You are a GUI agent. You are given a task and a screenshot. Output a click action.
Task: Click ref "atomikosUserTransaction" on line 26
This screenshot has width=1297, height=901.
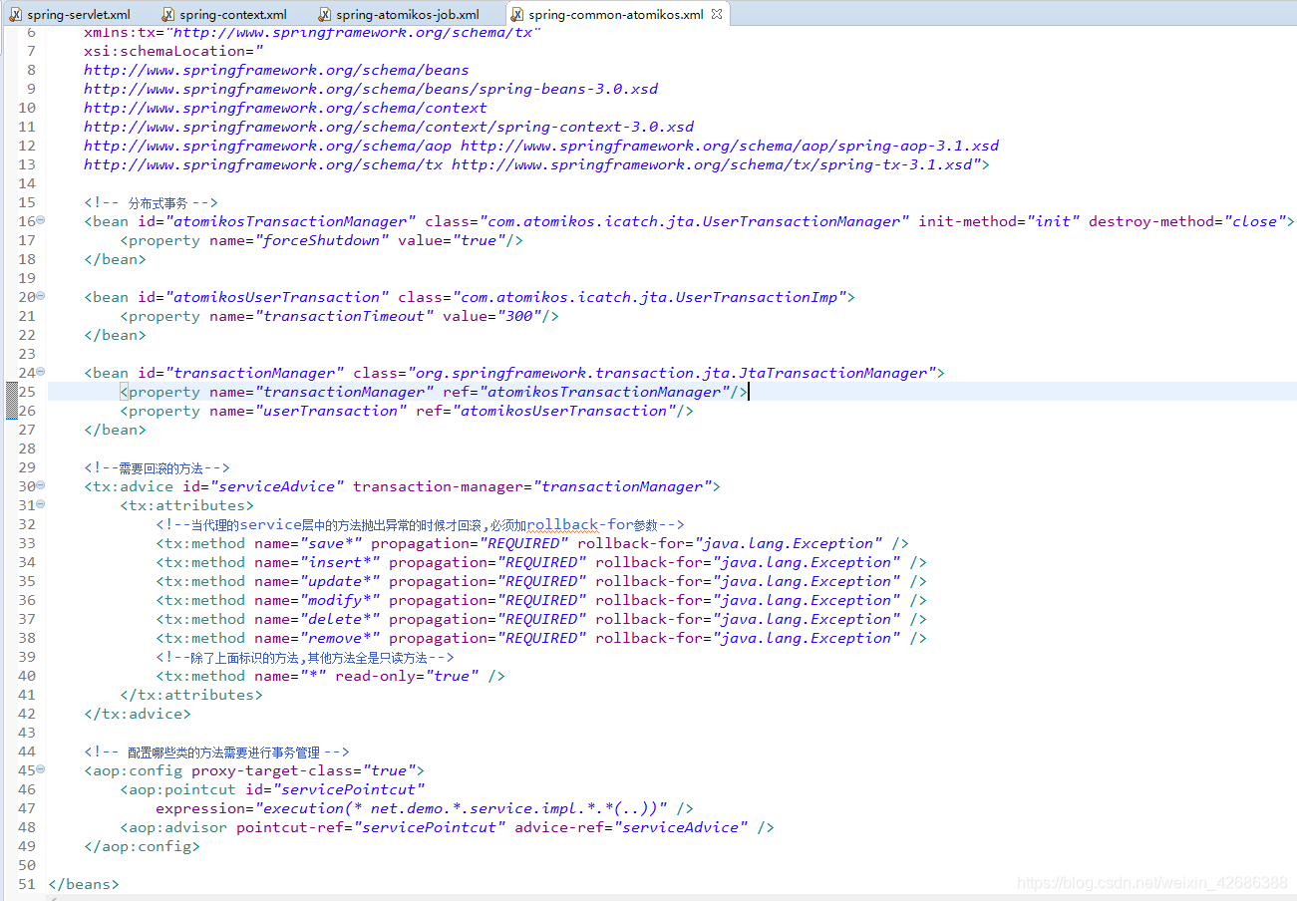(x=563, y=411)
